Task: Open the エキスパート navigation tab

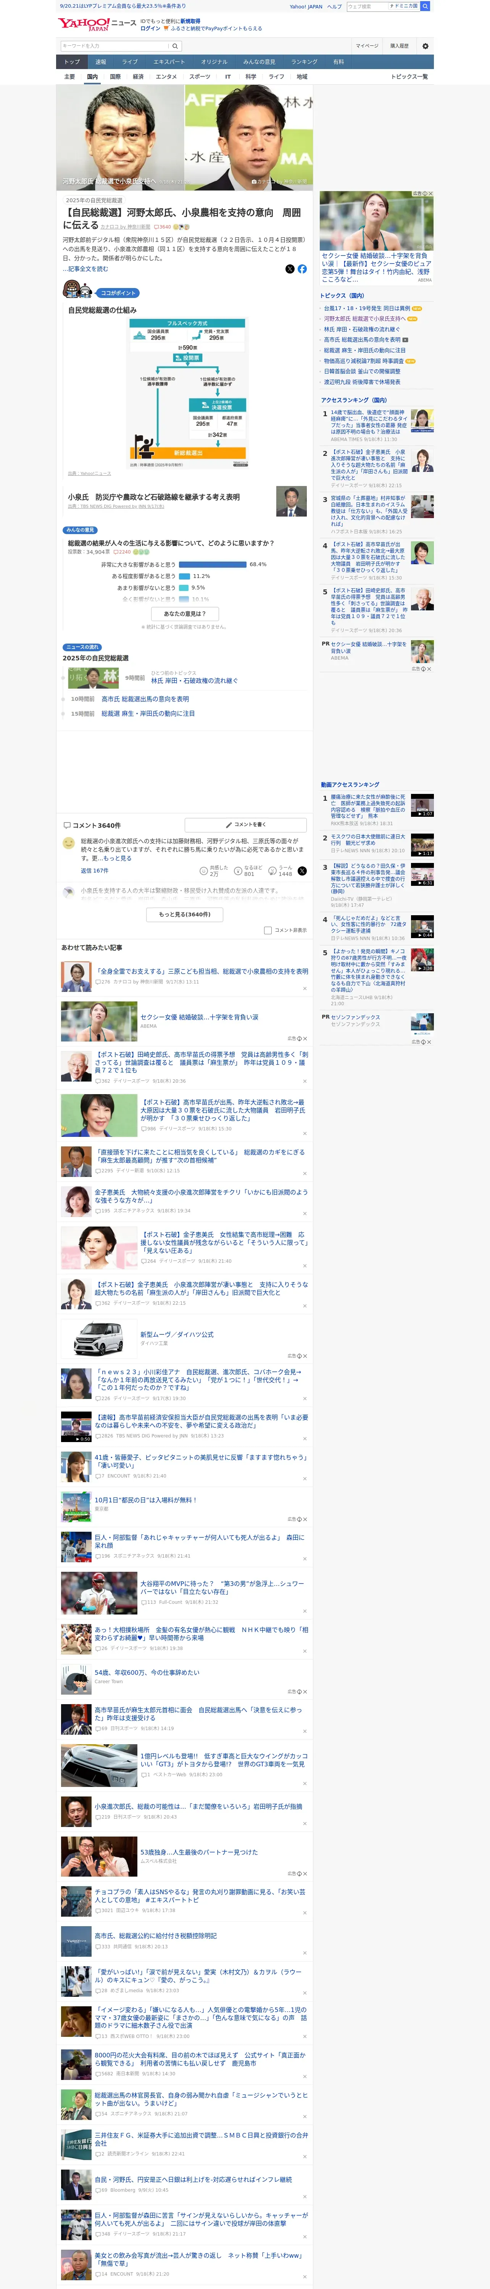Action: 169,62
